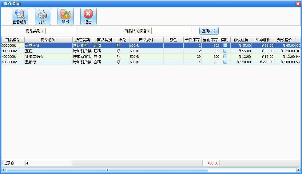
Task: Click the horizontal scrollbar right arrow
Action: (x=298, y=170)
